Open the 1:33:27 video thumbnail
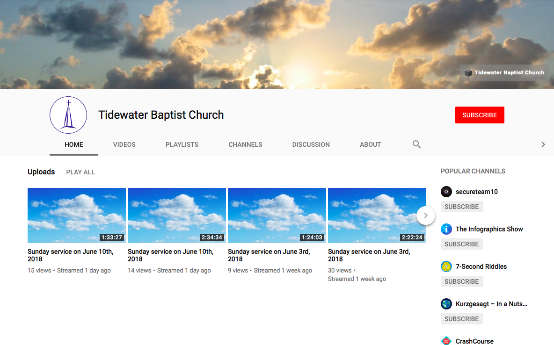This screenshot has width=554, height=345. (x=77, y=216)
